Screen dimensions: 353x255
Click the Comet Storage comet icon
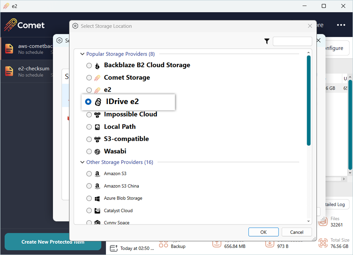(x=97, y=78)
